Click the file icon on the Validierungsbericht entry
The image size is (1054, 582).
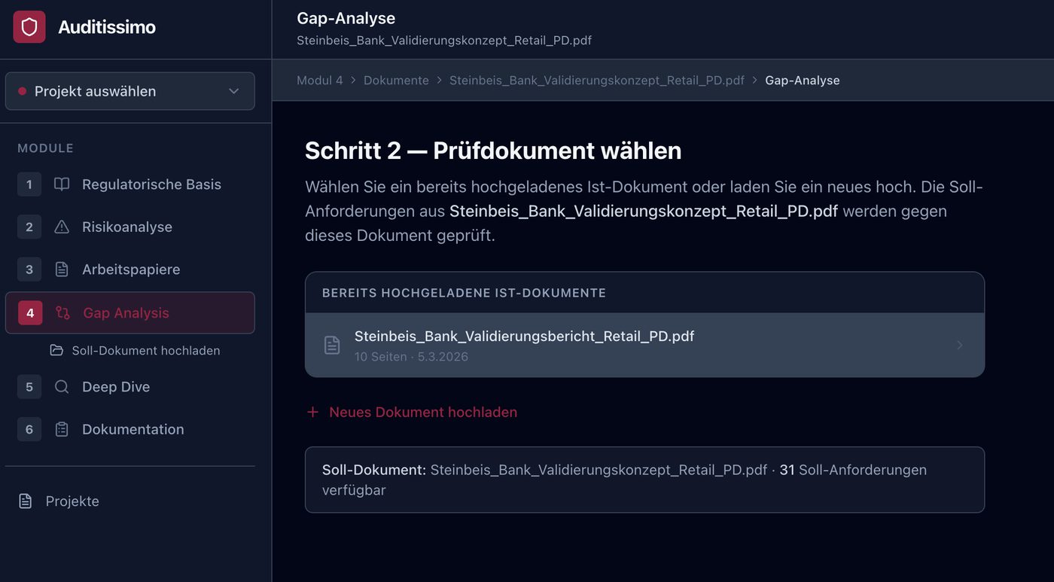pos(332,344)
